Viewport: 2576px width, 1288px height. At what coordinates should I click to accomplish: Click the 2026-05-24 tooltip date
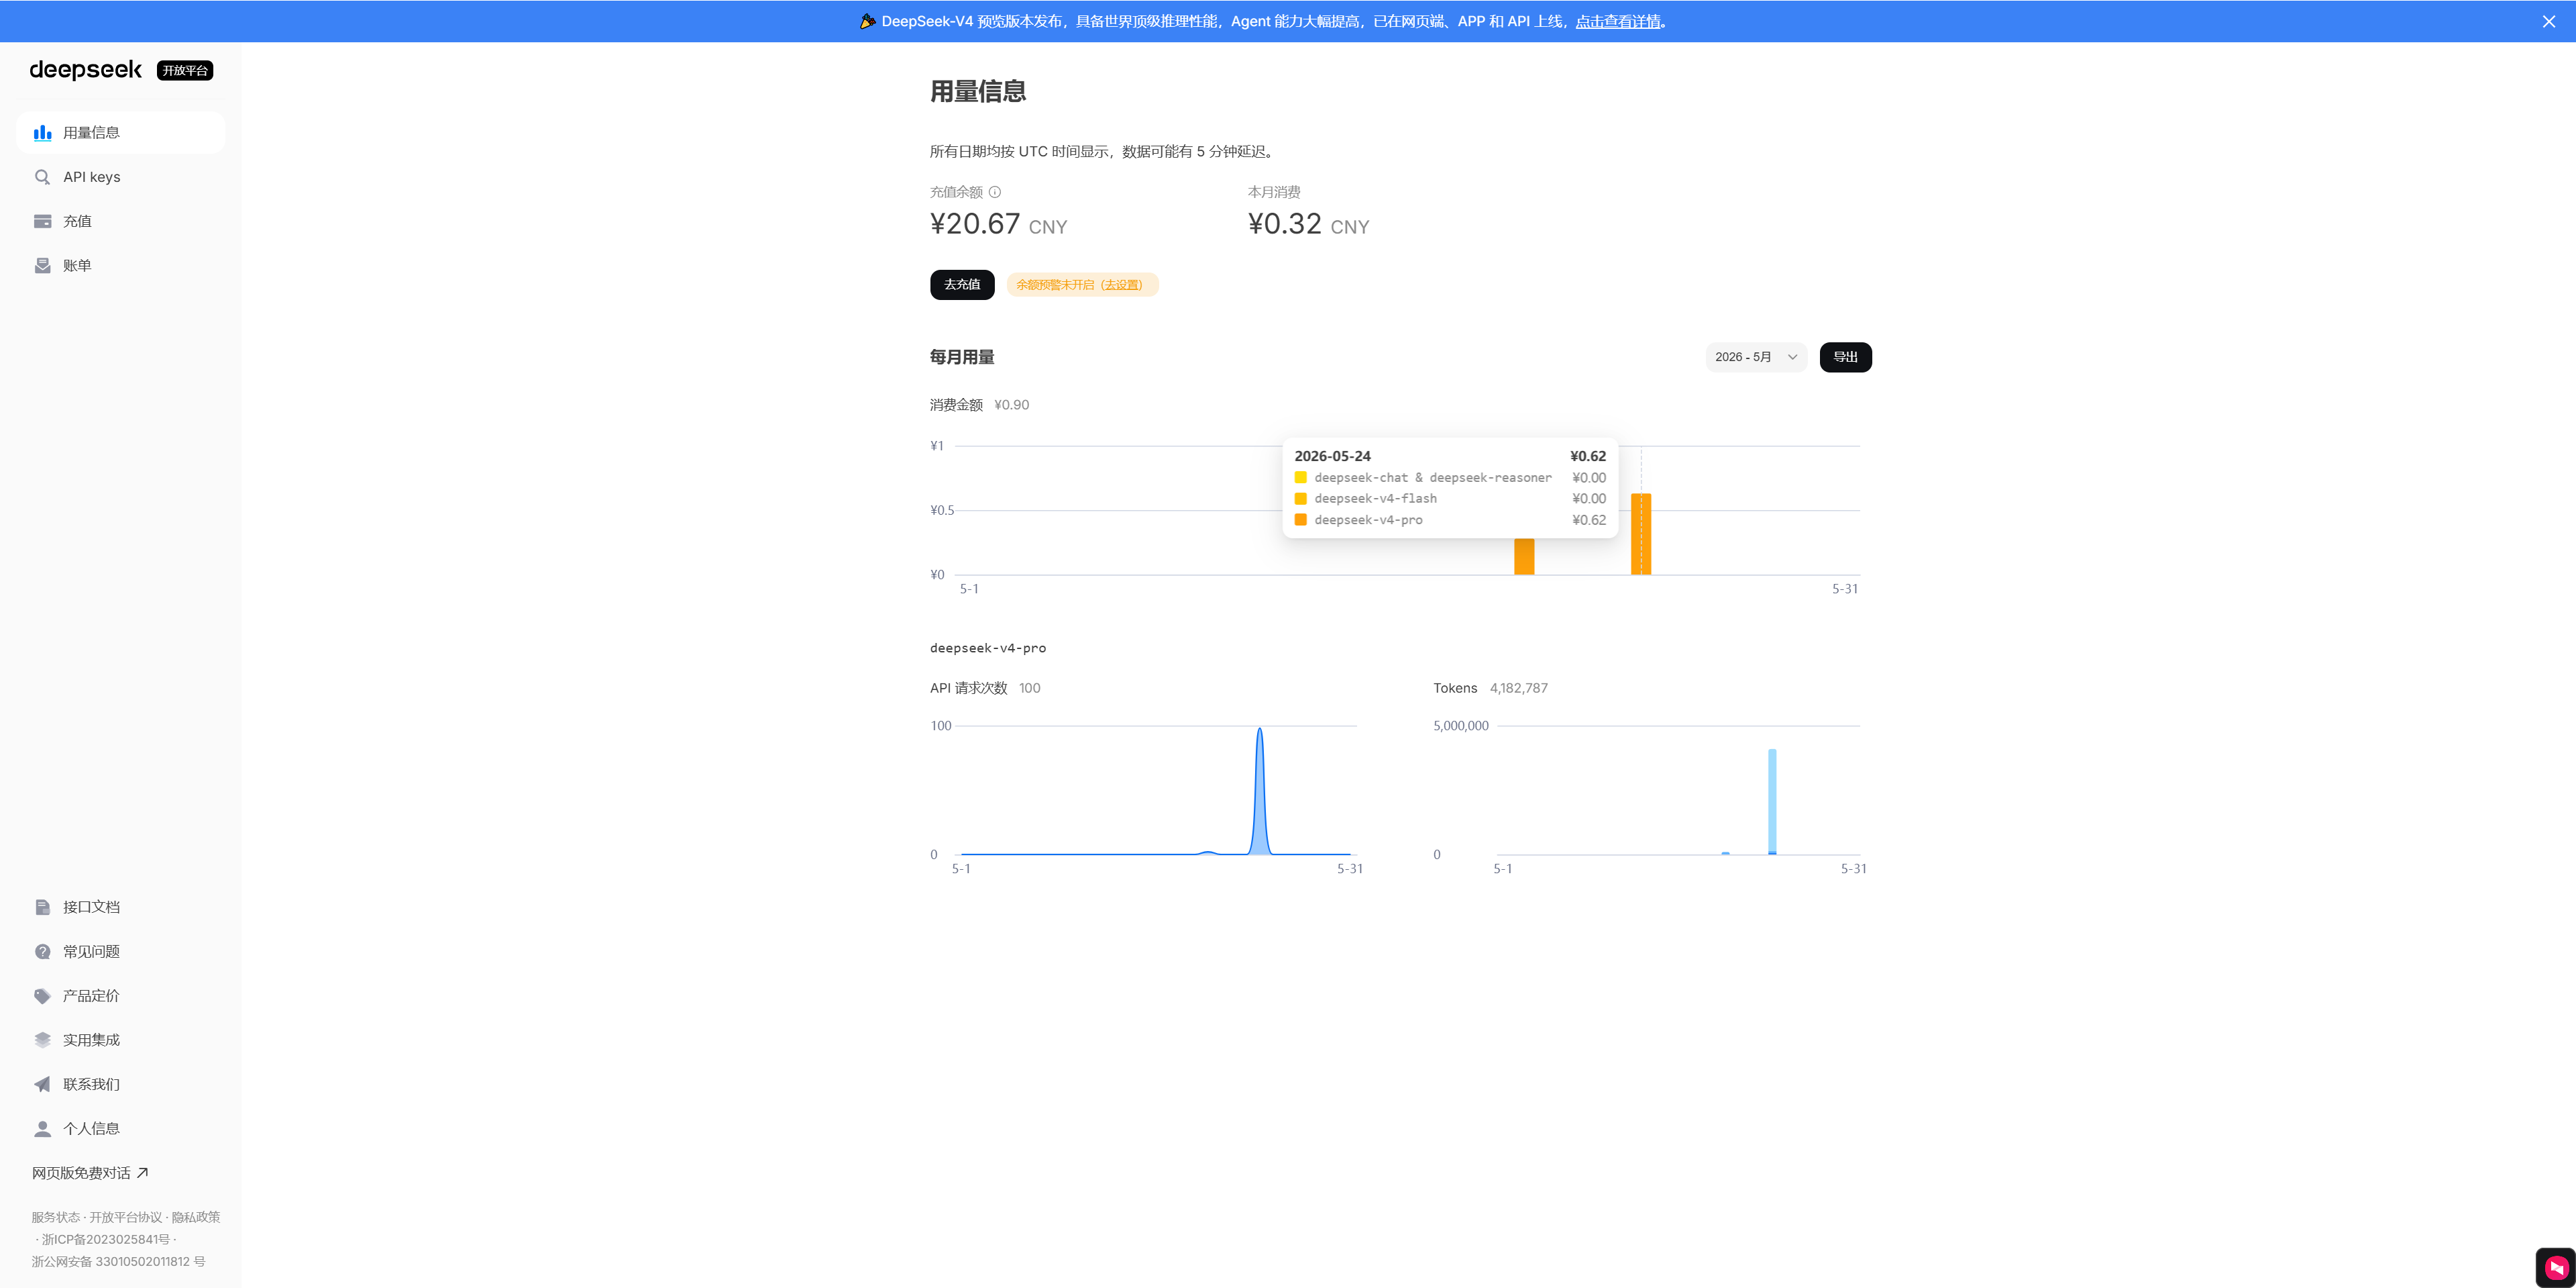1332,456
